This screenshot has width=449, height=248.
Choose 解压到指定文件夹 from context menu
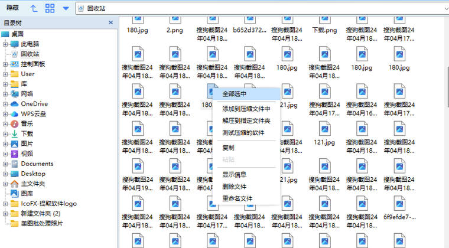246,121
